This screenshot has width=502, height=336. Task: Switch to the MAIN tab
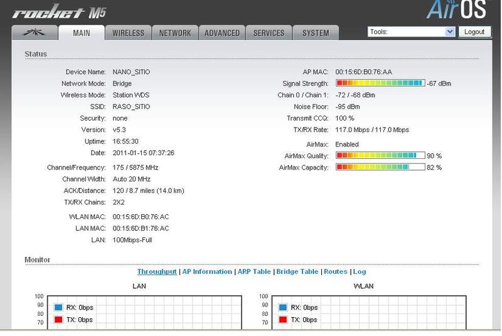tap(82, 33)
